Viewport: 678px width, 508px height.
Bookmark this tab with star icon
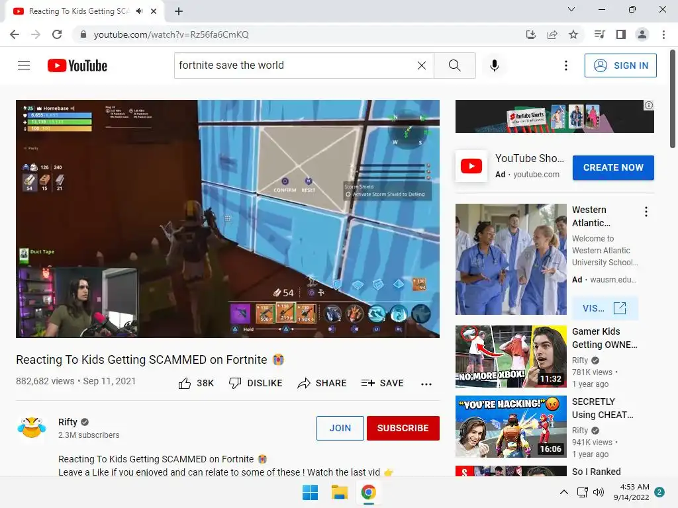pyautogui.click(x=573, y=34)
